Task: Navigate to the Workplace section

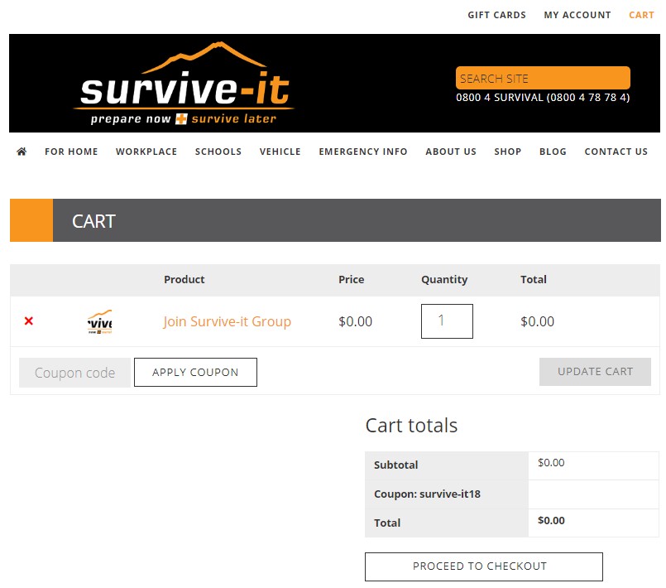Action: (x=146, y=152)
